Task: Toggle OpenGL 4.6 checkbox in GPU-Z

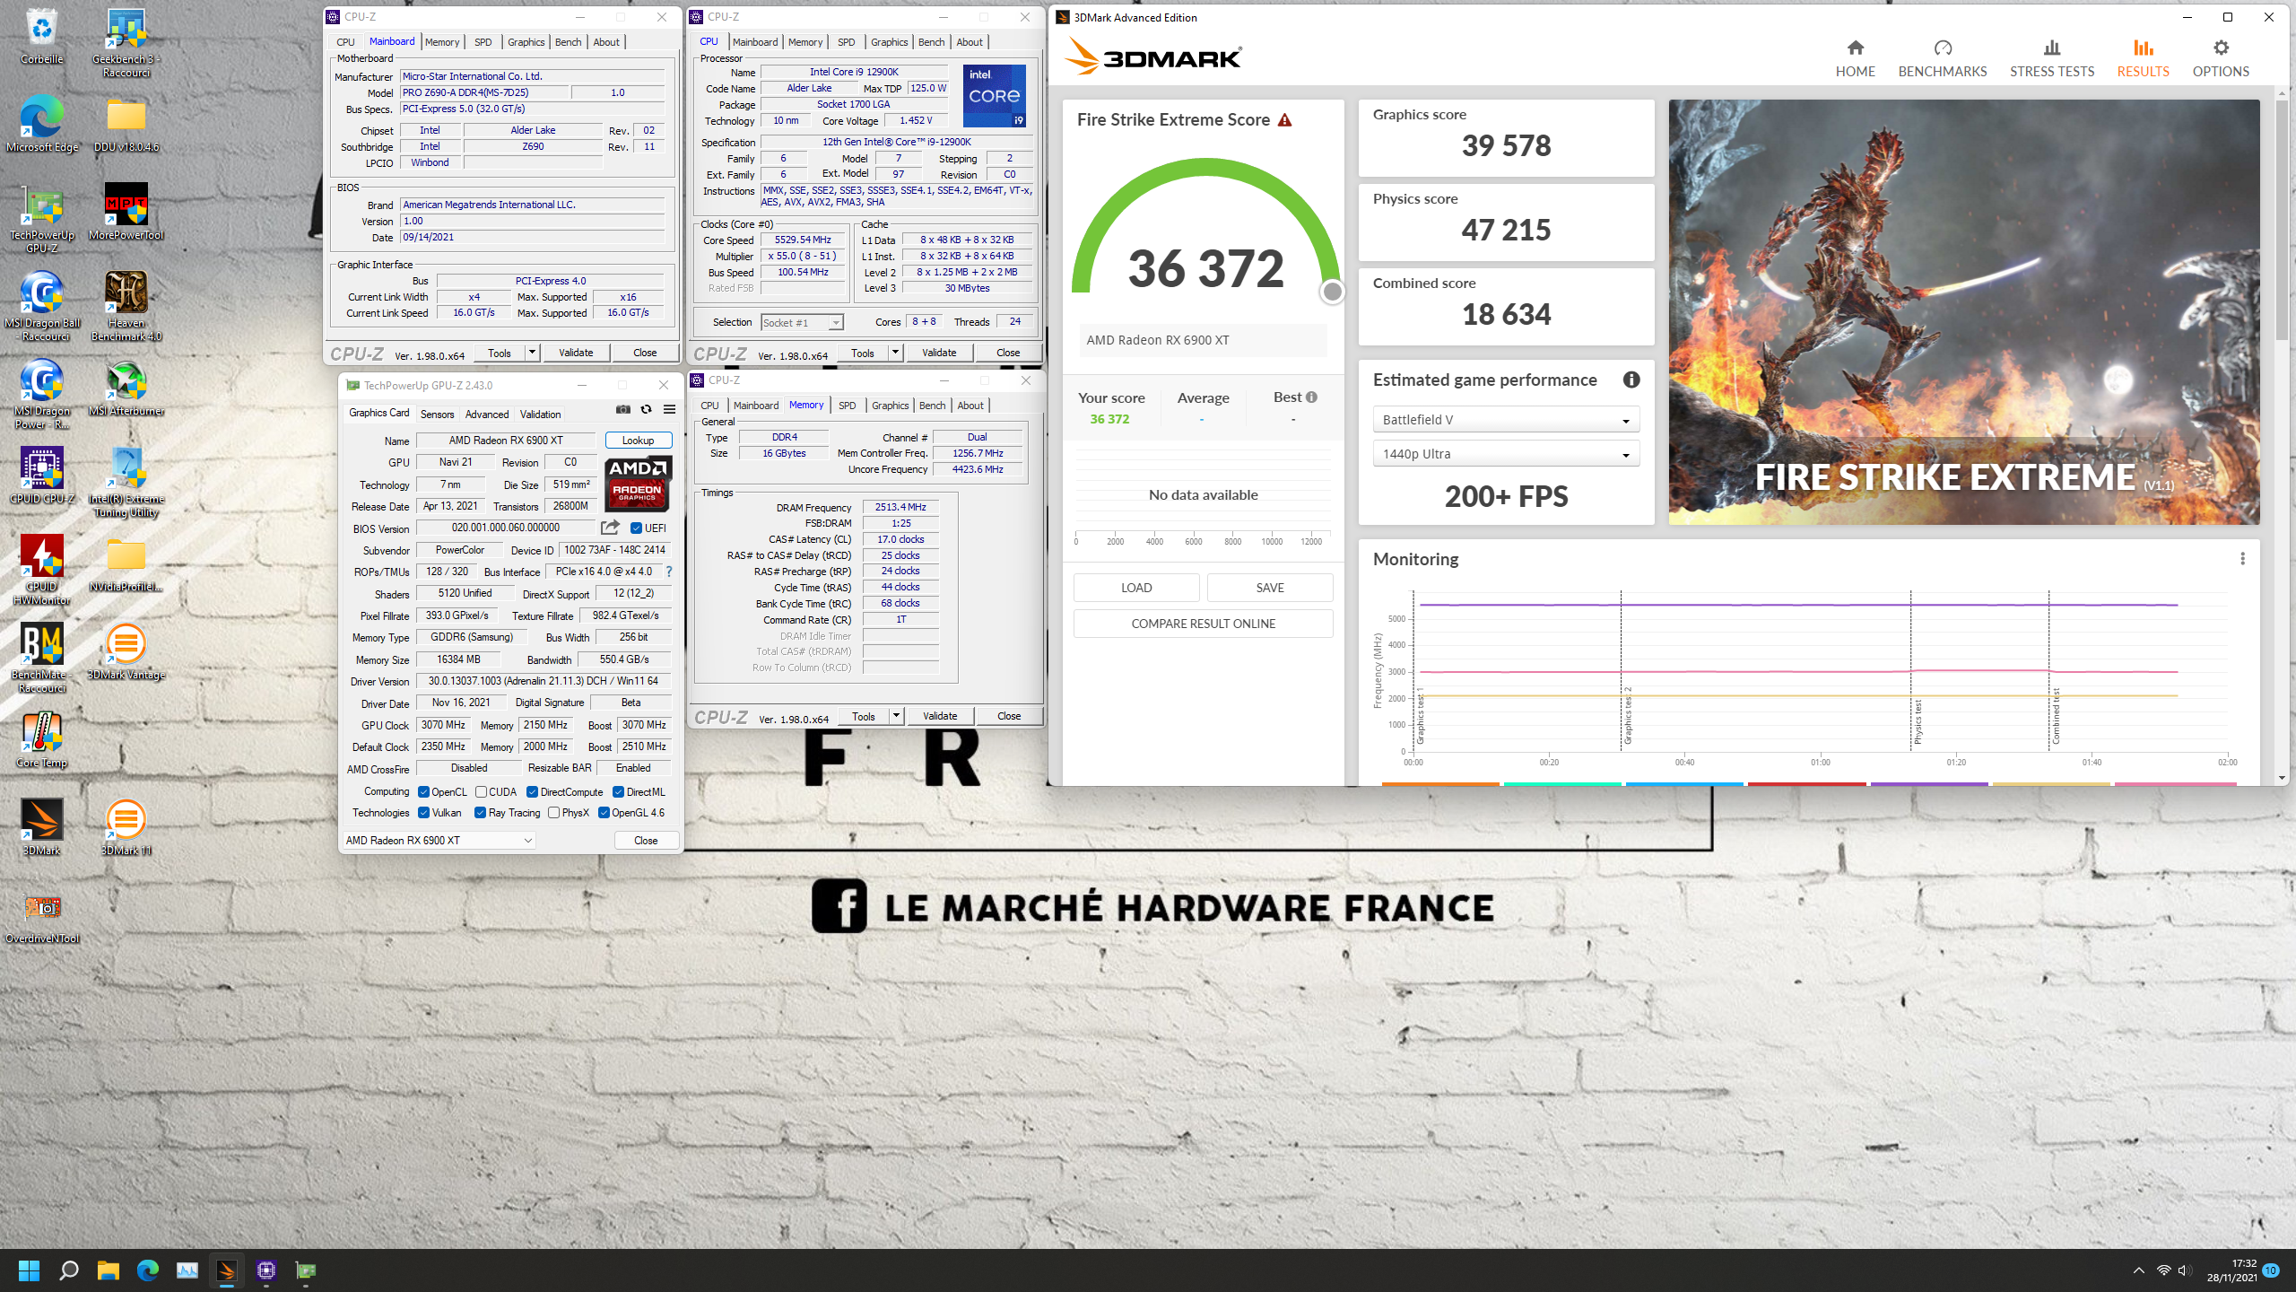Action: coord(604,813)
